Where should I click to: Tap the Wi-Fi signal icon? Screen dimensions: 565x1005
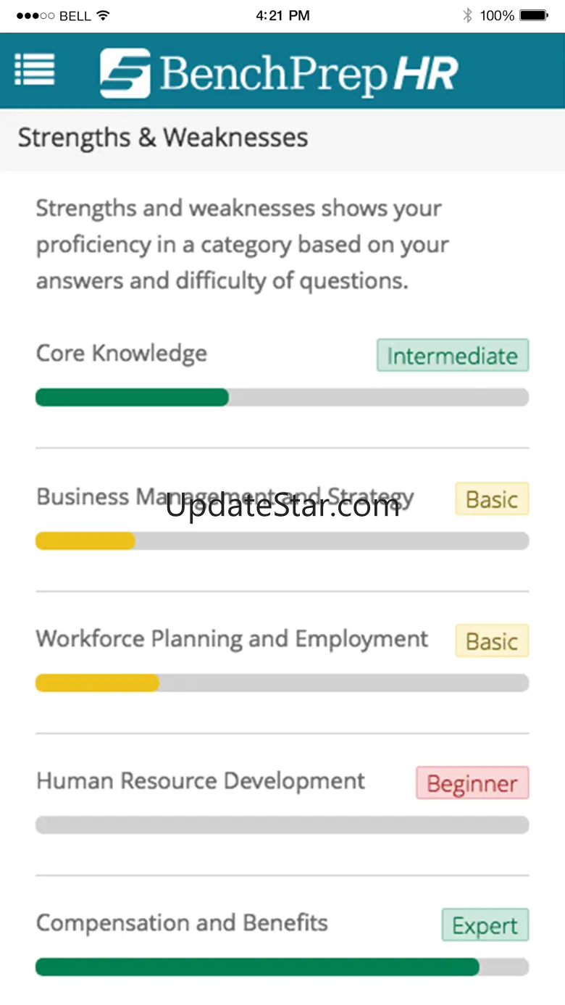pos(104,15)
